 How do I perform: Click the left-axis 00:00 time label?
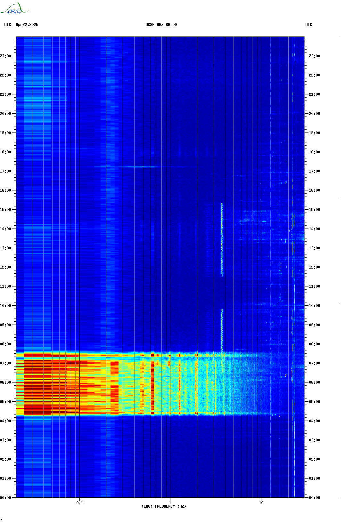point(5,498)
